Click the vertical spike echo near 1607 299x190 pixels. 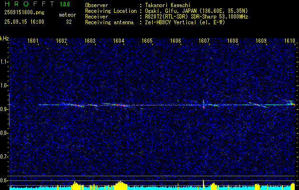203,104
